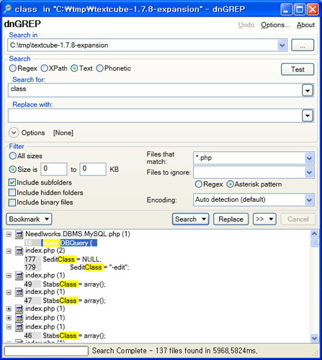Screen dimensions: 322x360
Task: Select result line 49 $tabsClass
Action: coord(65,285)
